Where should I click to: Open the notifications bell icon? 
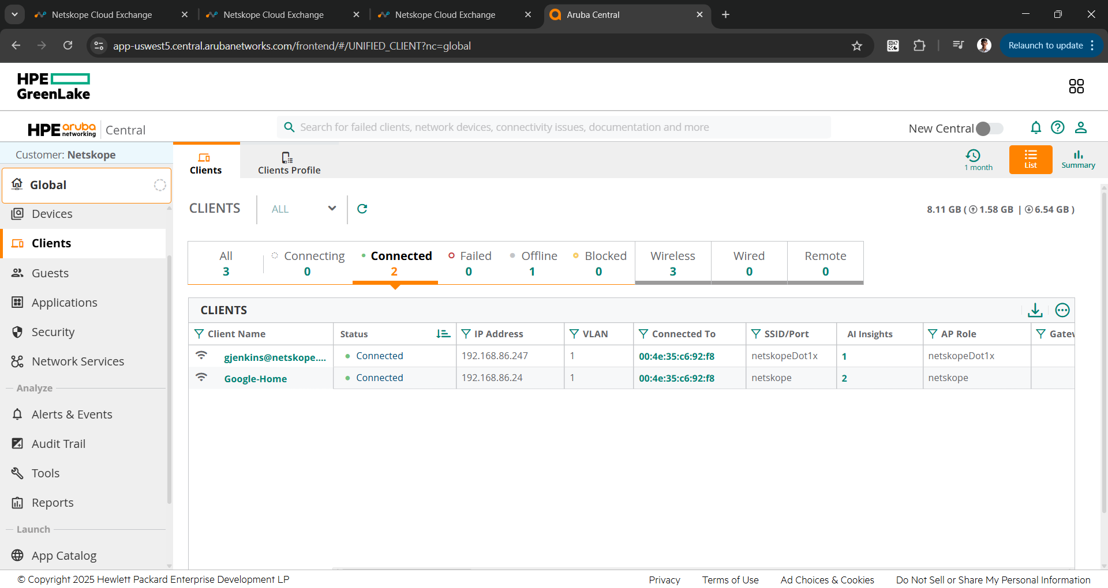point(1036,127)
